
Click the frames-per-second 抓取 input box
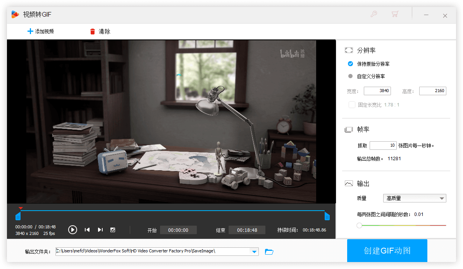point(383,146)
